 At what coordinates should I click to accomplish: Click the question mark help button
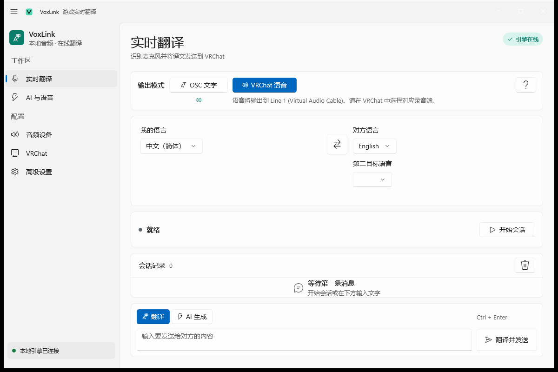[526, 85]
